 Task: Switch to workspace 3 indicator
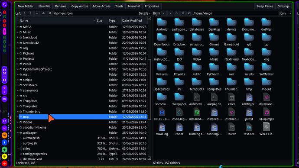pos(4,21)
